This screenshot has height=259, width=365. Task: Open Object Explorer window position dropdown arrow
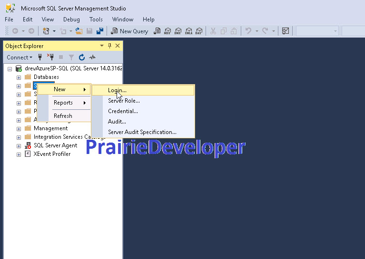[102, 46]
